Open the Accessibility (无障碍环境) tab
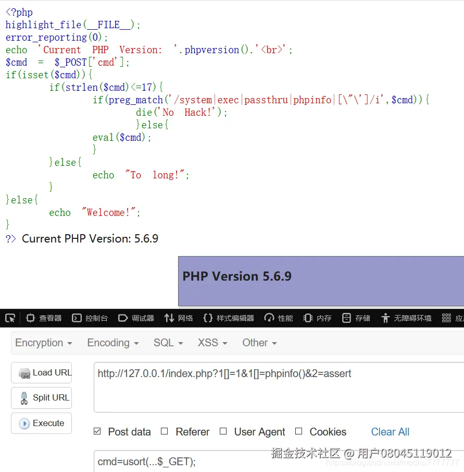464x472 pixels. pos(406,318)
